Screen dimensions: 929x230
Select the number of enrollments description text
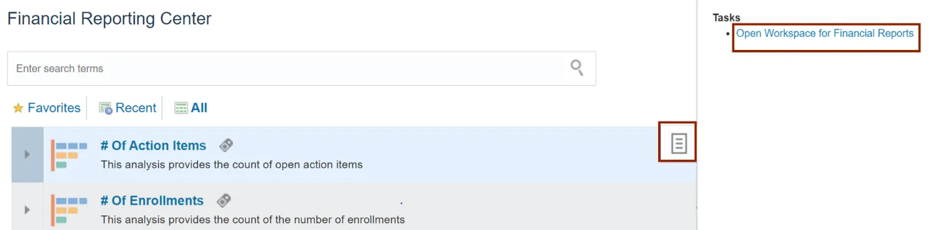pos(253,220)
